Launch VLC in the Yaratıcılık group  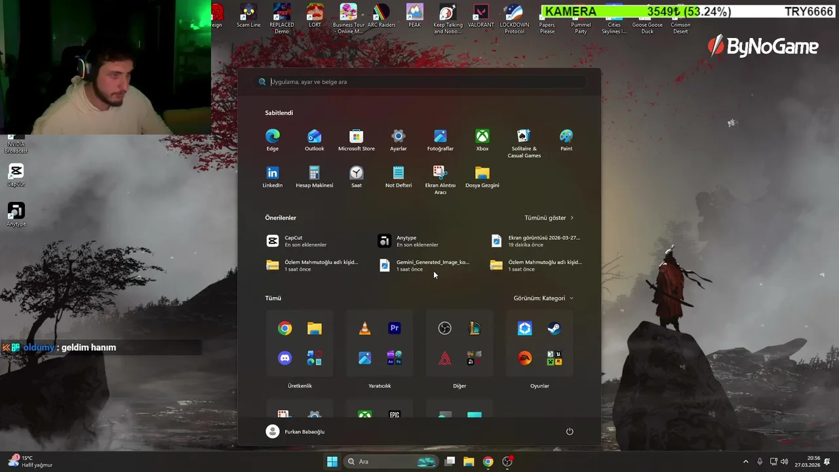364,328
